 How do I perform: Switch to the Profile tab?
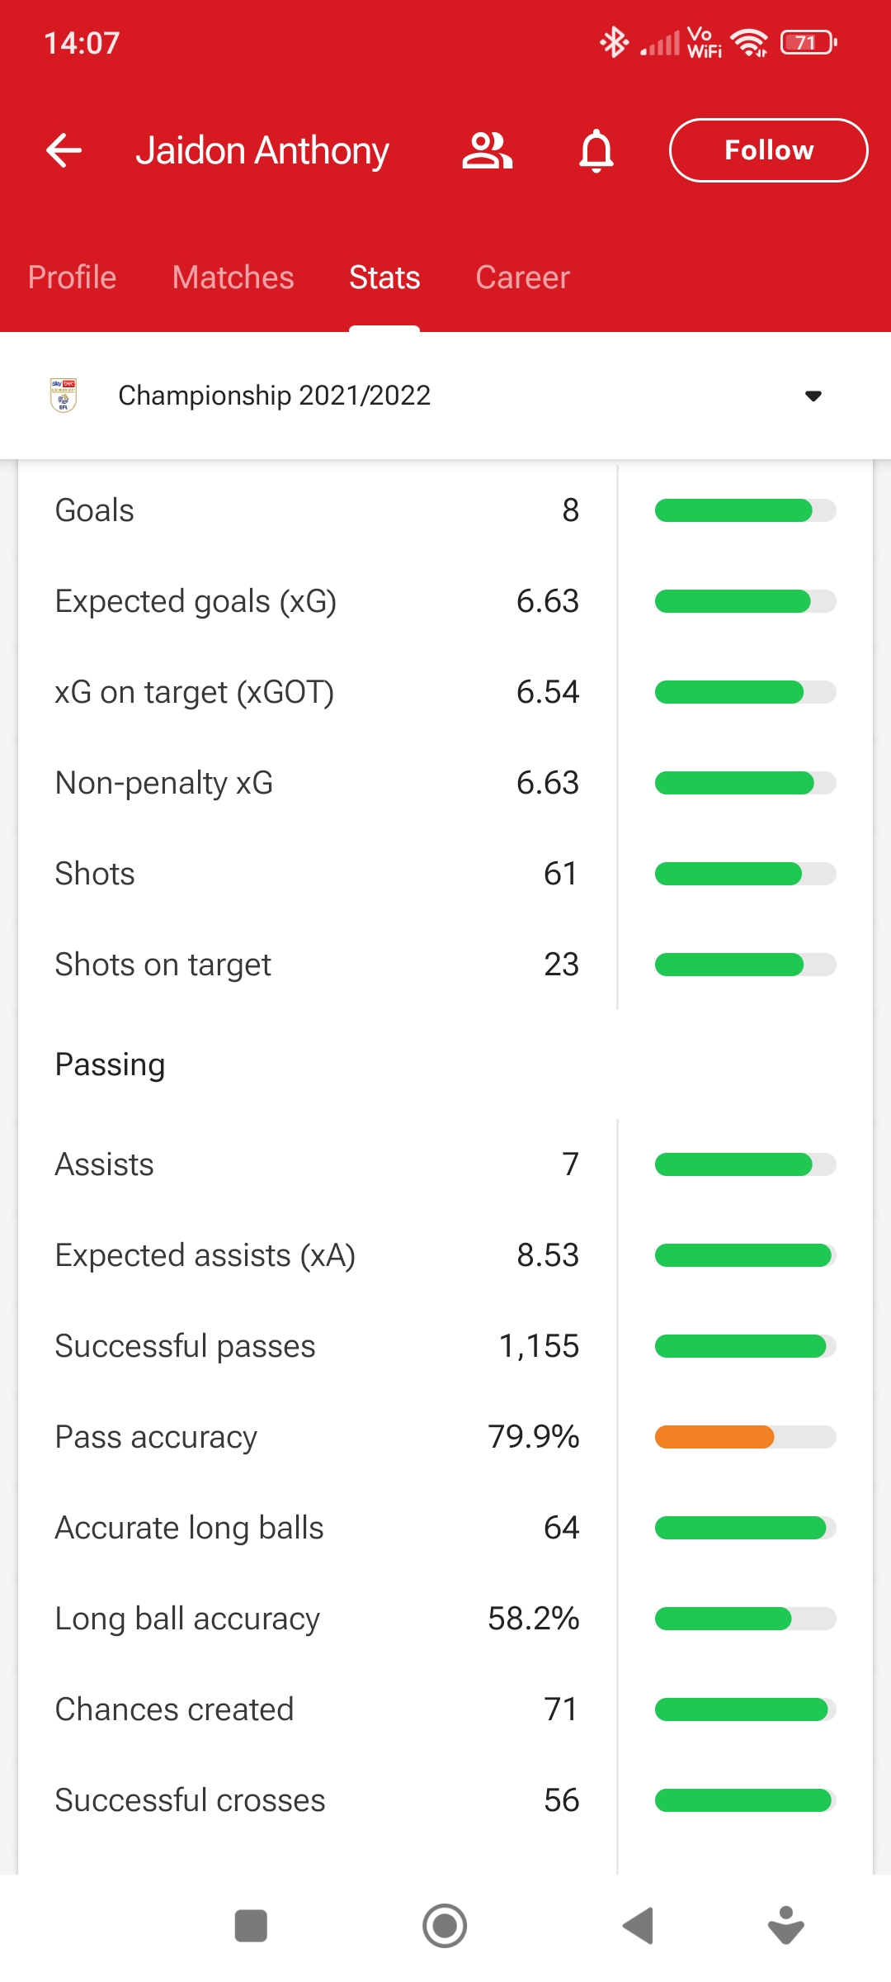pos(73,277)
